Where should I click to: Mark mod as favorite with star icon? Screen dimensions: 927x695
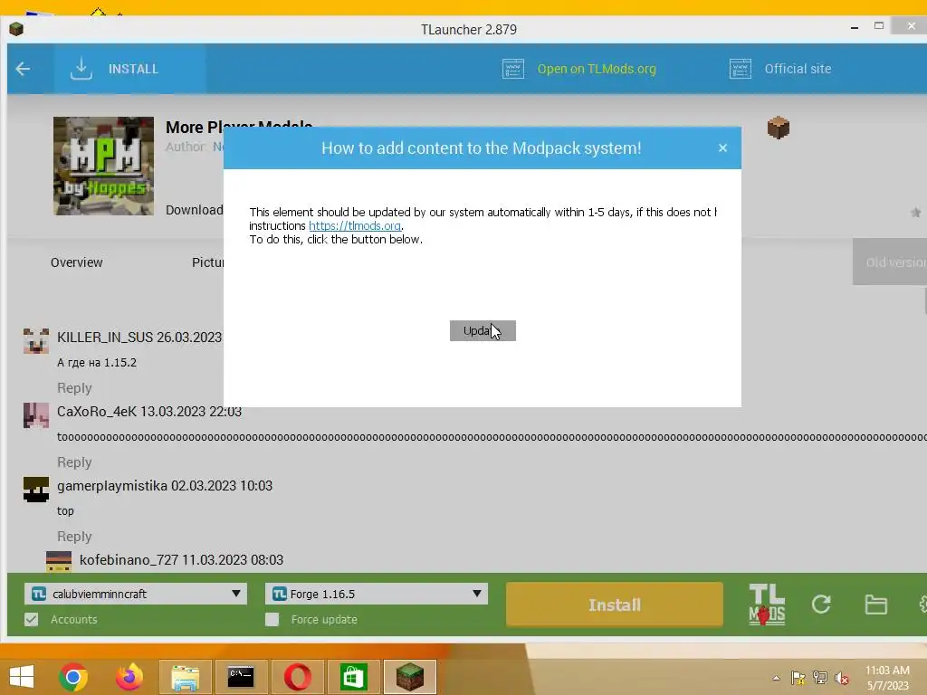pos(916,212)
